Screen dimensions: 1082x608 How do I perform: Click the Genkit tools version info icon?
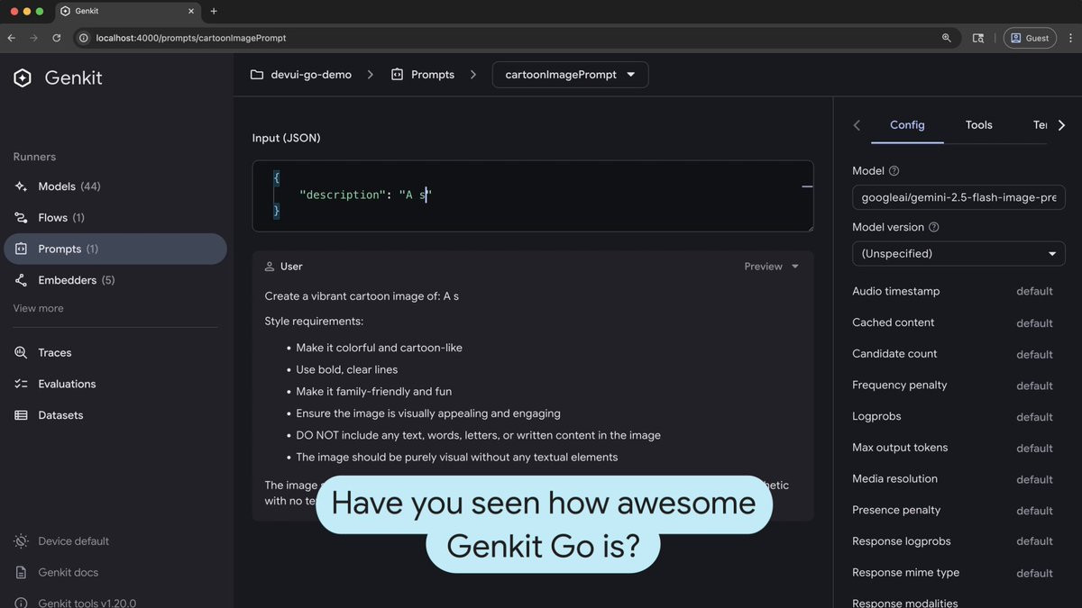tap(21, 603)
